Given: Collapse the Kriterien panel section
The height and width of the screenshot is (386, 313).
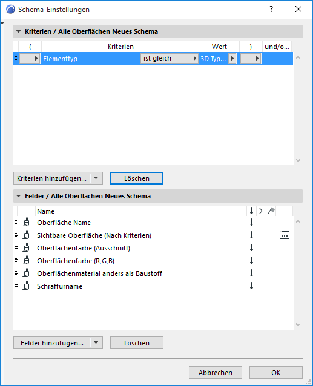Looking at the screenshot, I should (x=19, y=31).
